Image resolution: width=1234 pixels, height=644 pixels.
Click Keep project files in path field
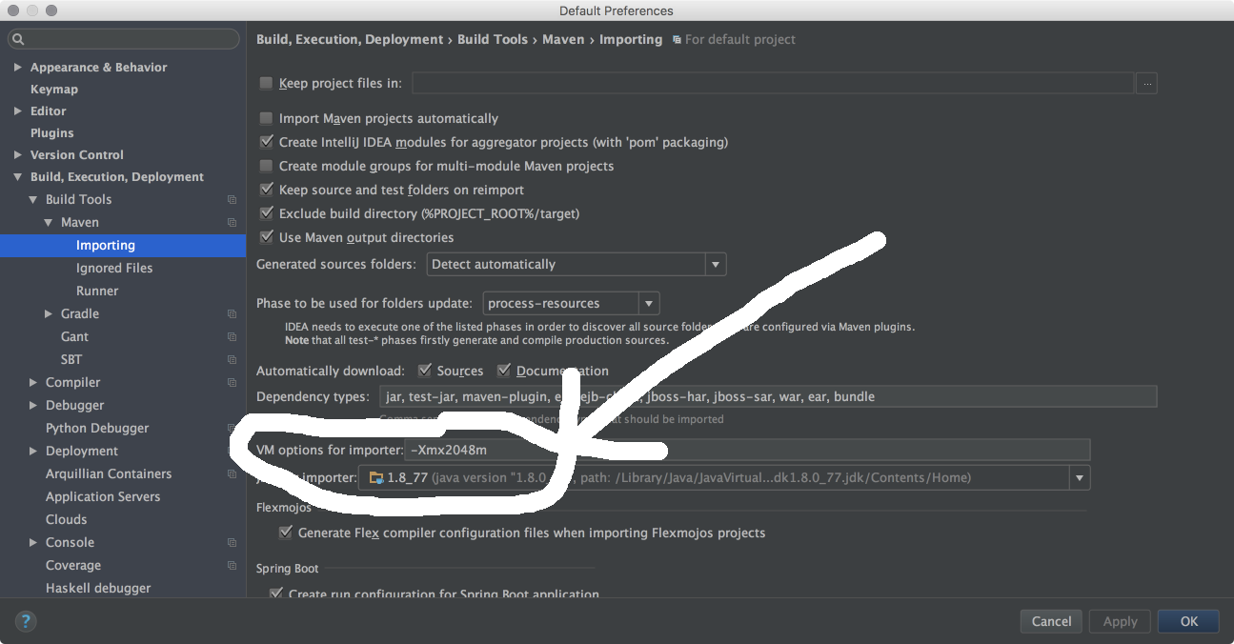[773, 84]
